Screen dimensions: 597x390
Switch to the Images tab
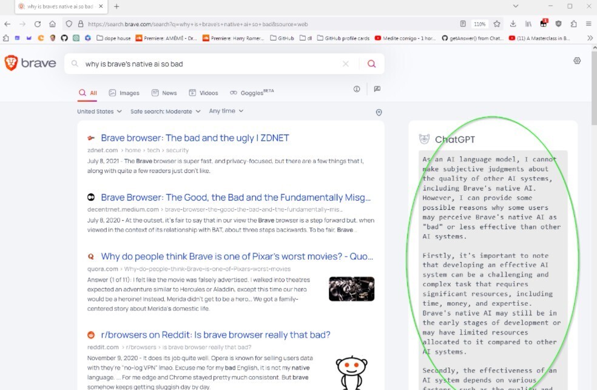click(x=124, y=93)
